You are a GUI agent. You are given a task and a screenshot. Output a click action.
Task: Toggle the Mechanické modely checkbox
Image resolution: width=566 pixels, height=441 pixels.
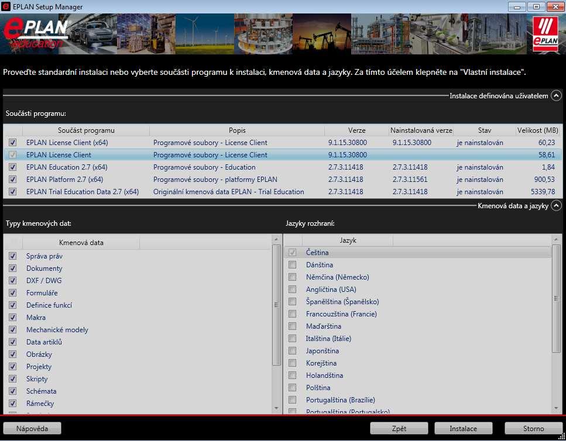[x=13, y=329]
